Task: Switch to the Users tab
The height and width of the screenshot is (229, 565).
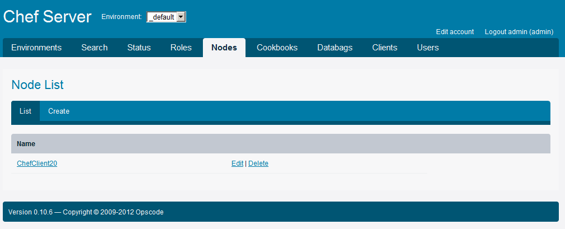Action: click(x=428, y=48)
